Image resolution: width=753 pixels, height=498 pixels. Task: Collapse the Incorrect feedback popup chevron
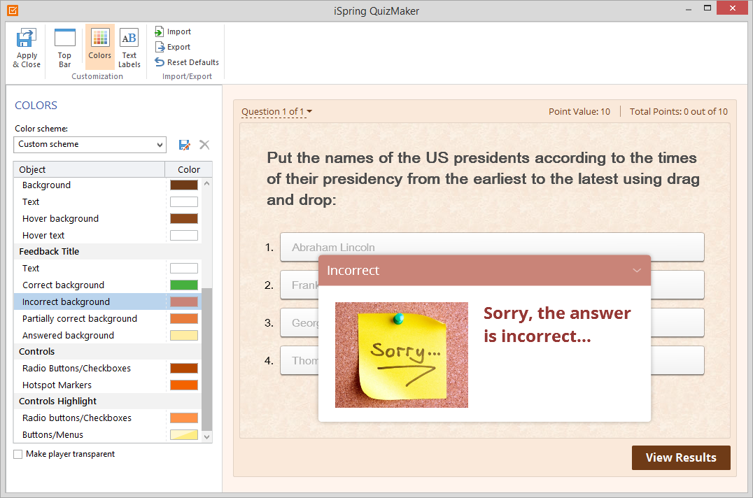click(636, 271)
